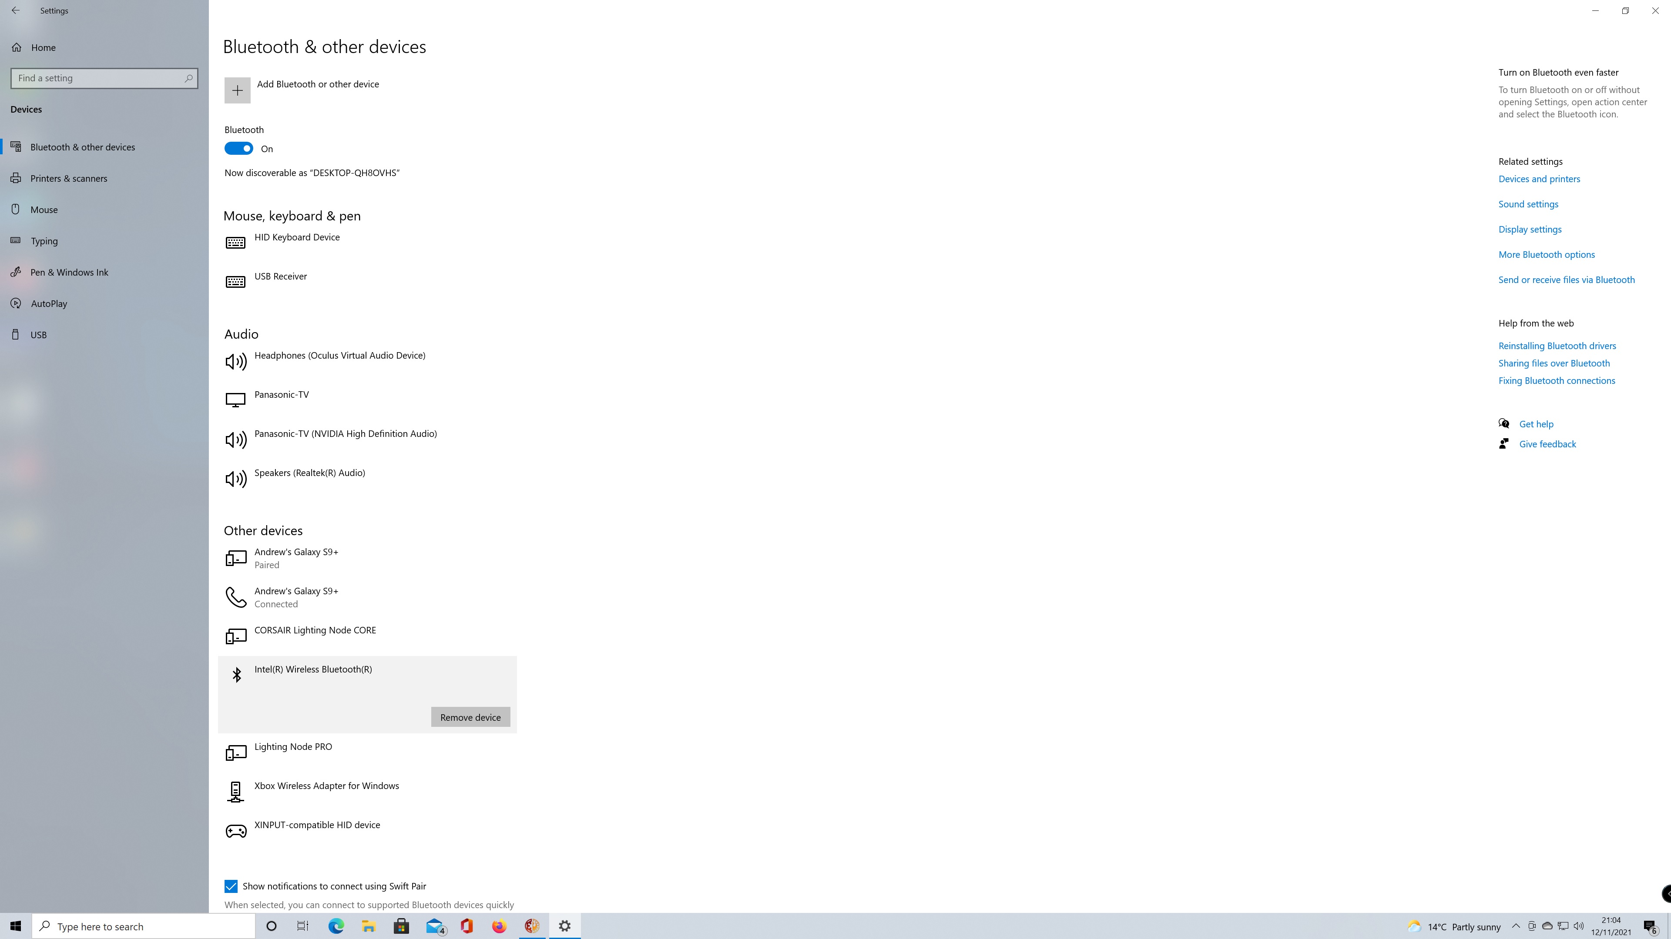Uncheck Show notifications to connect using Swift Pair
This screenshot has height=939, width=1671.
(x=231, y=886)
